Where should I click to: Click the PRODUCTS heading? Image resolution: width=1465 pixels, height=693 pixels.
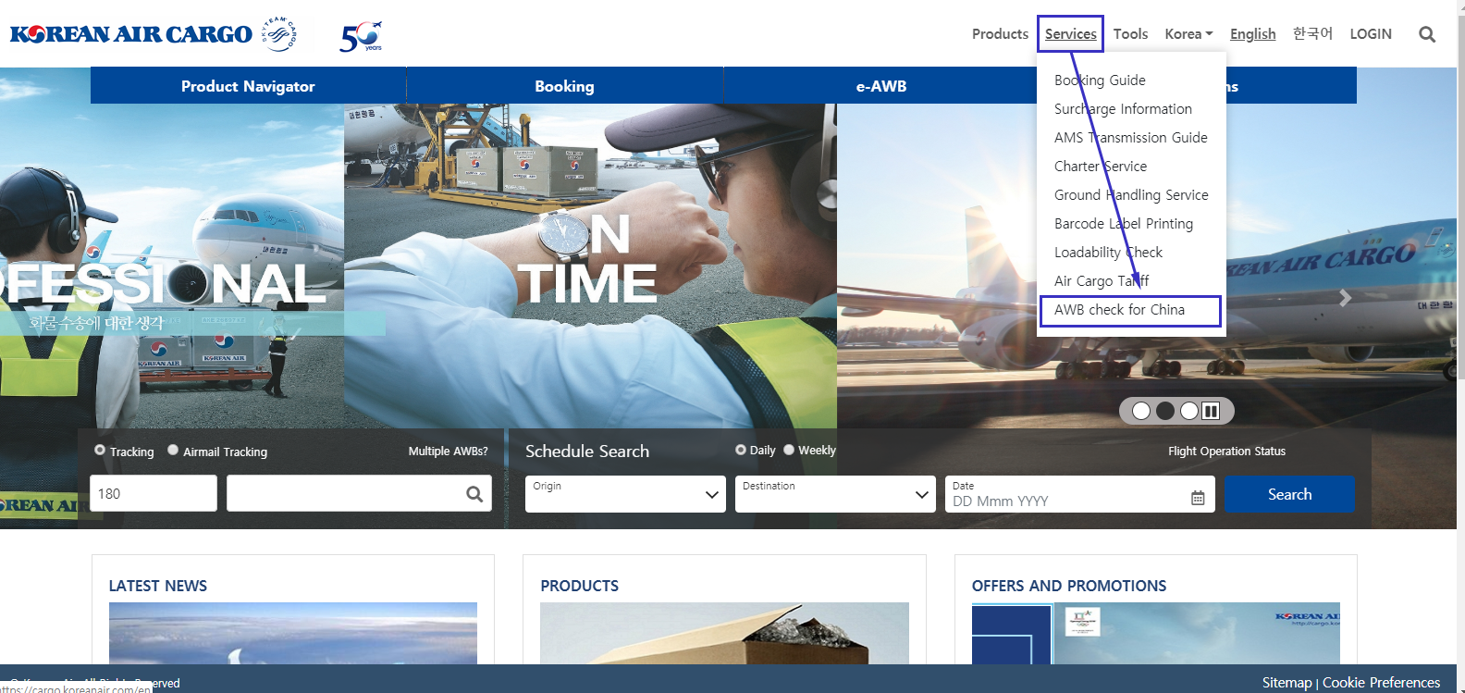580,586
